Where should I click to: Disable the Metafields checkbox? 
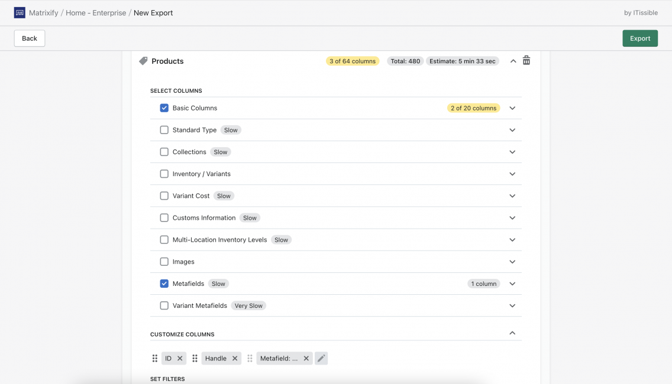[164, 284]
